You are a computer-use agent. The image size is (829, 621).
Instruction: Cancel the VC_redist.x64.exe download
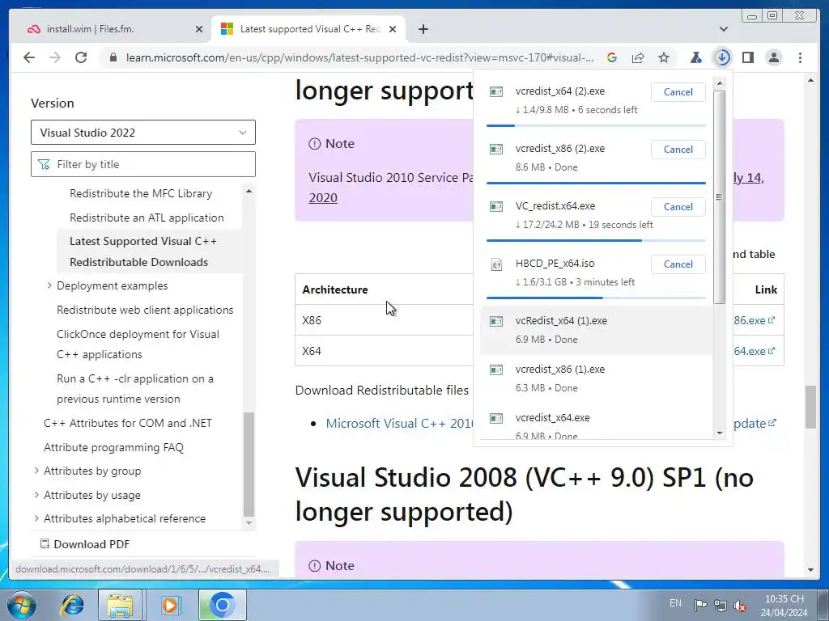pos(678,206)
